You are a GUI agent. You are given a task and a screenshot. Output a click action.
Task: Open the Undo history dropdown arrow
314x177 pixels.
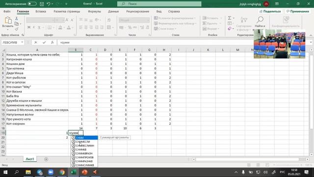tap(52, 4)
